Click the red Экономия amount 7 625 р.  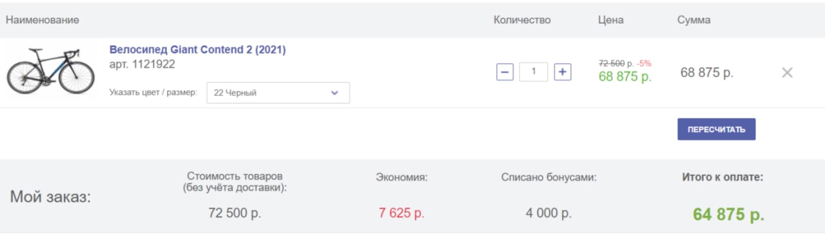point(402,214)
